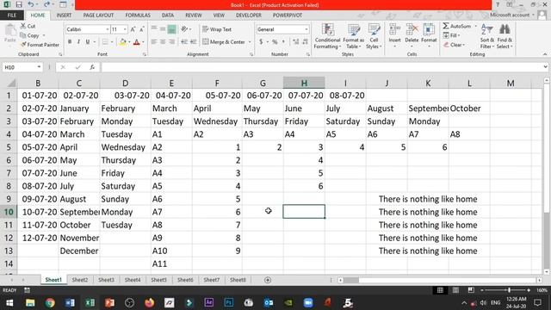The height and width of the screenshot is (310, 551).
Task: Click the Undo arrow icon
Action: [x=31, y=4]
